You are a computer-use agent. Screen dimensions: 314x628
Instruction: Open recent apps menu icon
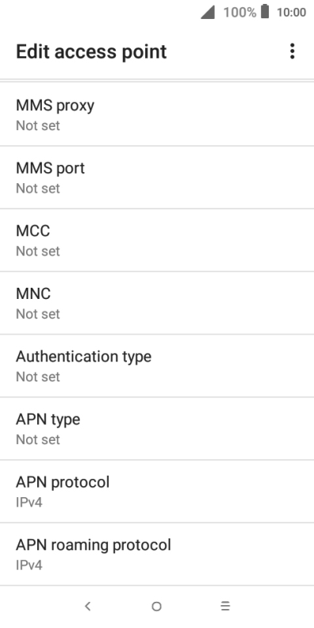coord(225,607)
